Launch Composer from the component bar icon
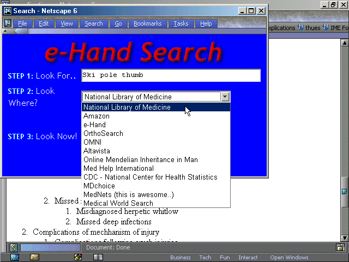The image size is (349, 262). (78, 257)
